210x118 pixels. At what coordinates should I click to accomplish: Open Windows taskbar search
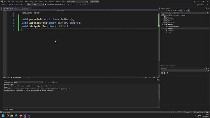[x=8, y=116]
